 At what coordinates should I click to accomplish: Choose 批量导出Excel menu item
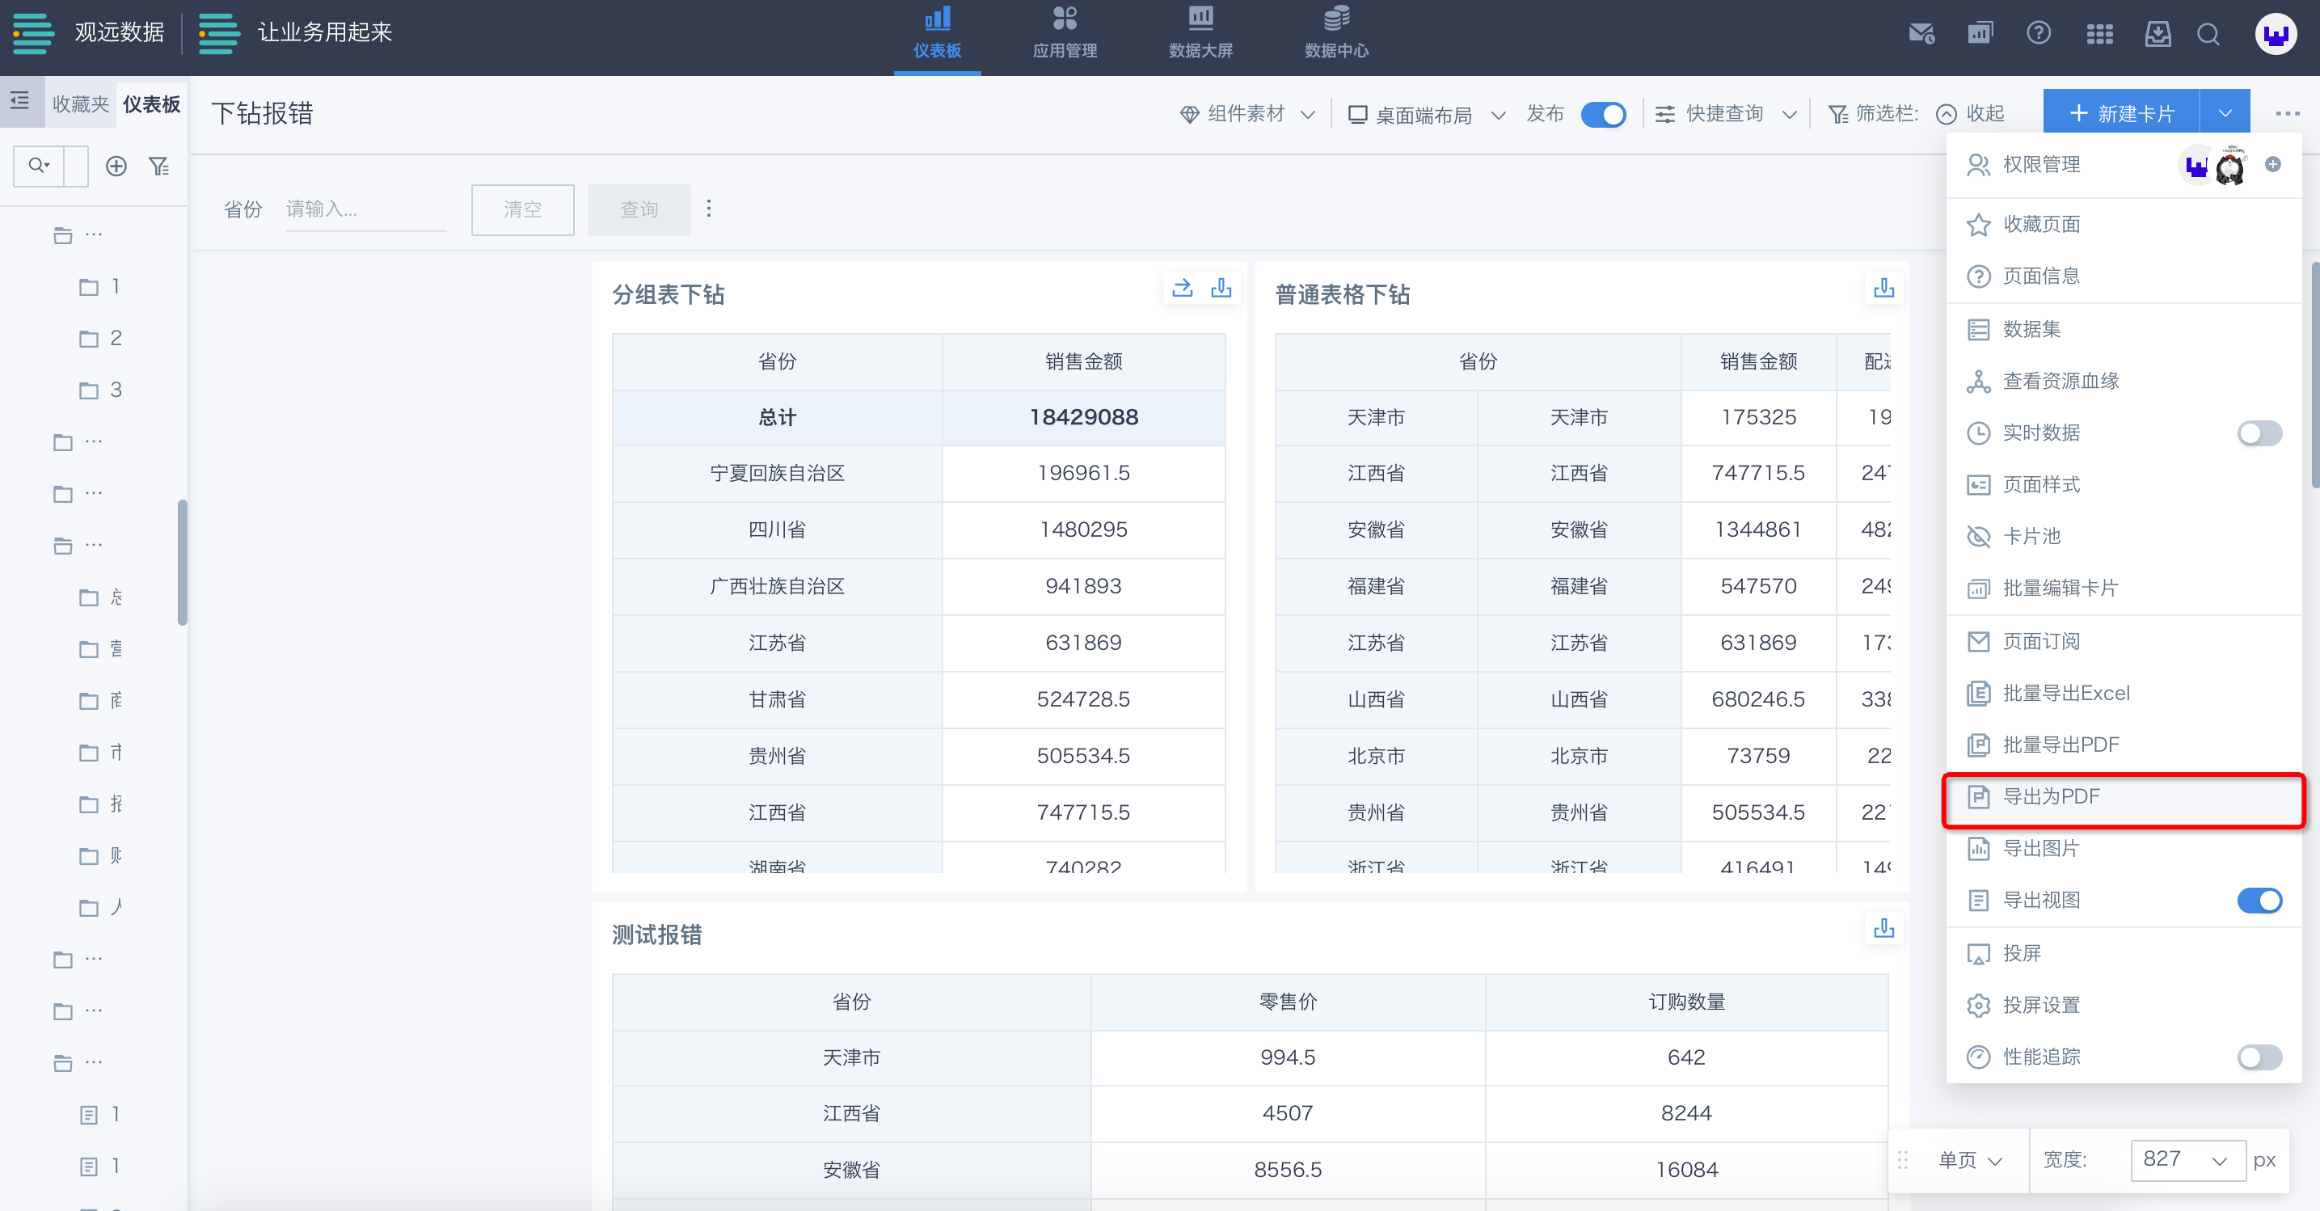click(x=2124, y=694)
